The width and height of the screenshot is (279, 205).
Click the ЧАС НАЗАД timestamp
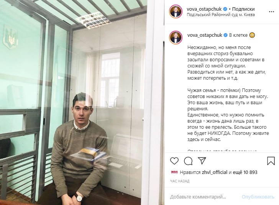point(180,181)
